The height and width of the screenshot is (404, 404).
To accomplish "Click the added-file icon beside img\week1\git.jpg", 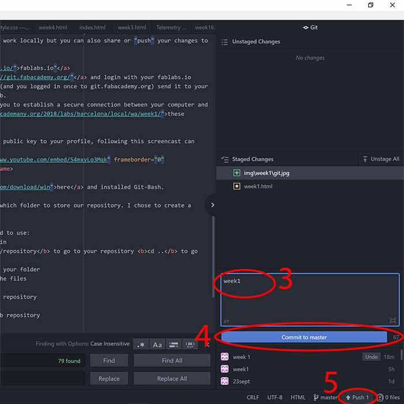I will (237, 173).
